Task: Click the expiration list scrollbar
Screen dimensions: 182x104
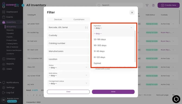Action: tap(135, 46)
